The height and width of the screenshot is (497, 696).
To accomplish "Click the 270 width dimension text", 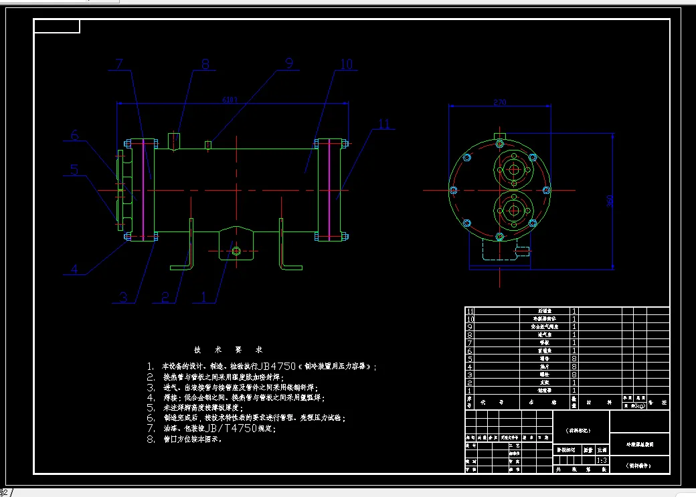I will pyautogui.click(x=500, y=102).
